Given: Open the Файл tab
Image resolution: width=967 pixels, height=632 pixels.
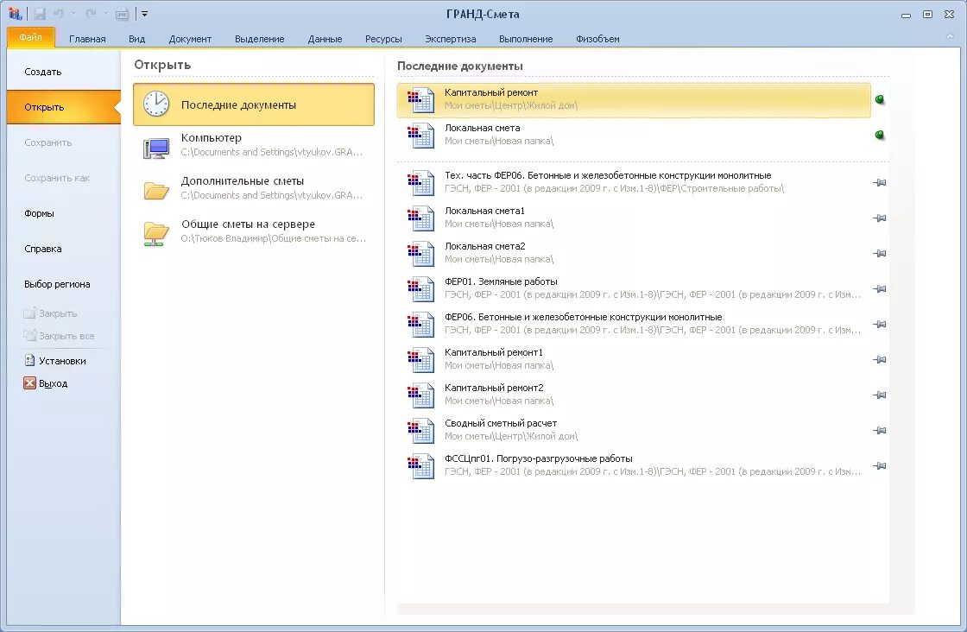Looking at the screenshot, I should coord(31,38).
